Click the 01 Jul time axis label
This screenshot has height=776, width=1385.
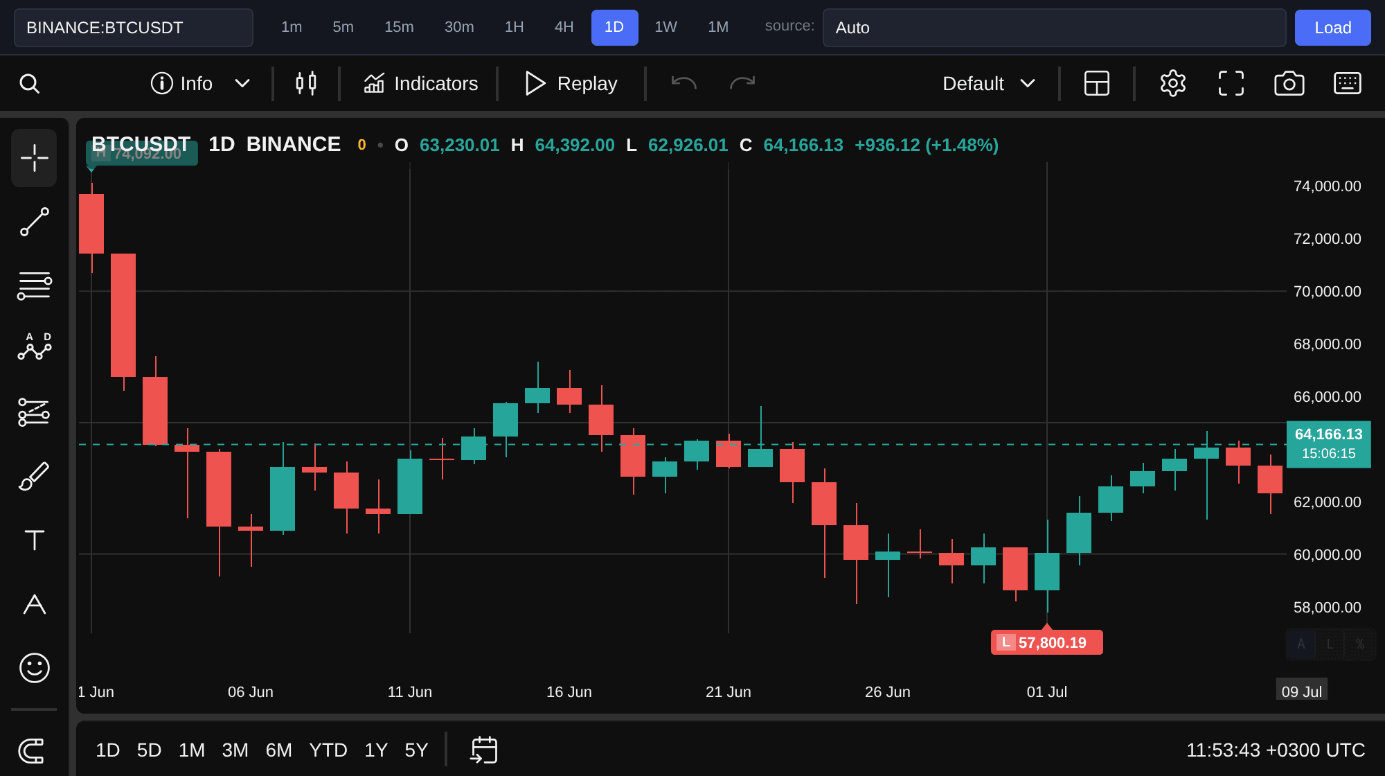pyautogui.click(x=1046, y=691)
